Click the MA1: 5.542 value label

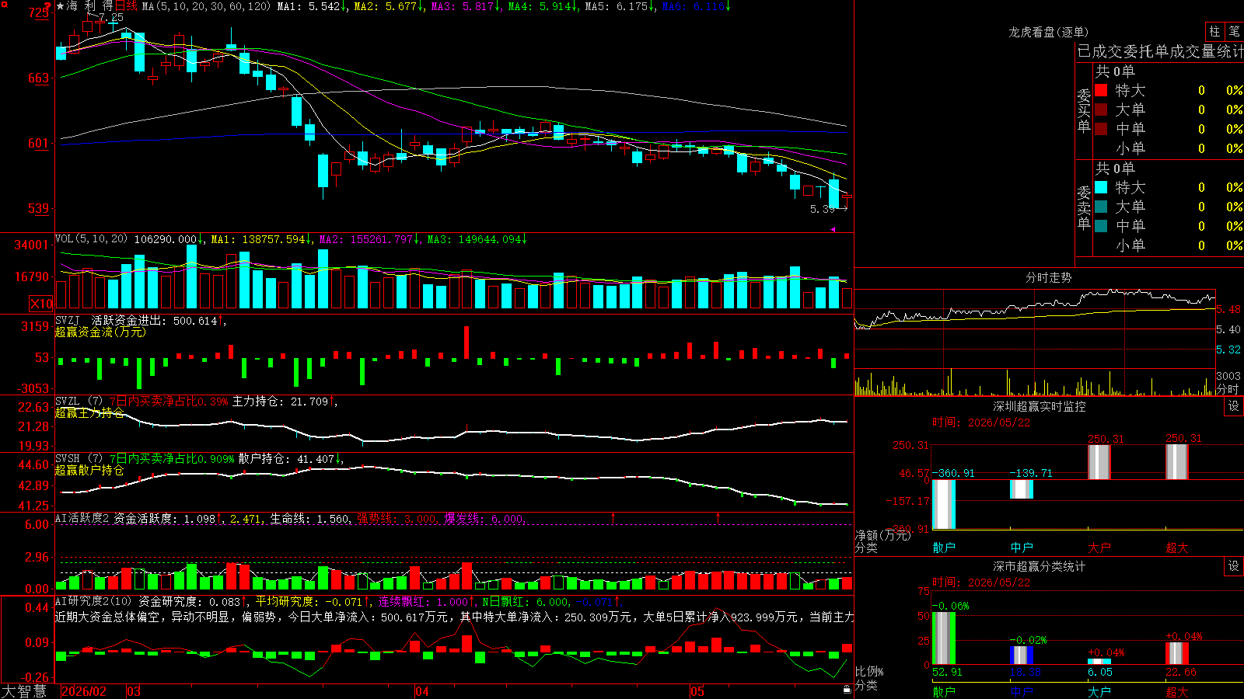[308, 6]
